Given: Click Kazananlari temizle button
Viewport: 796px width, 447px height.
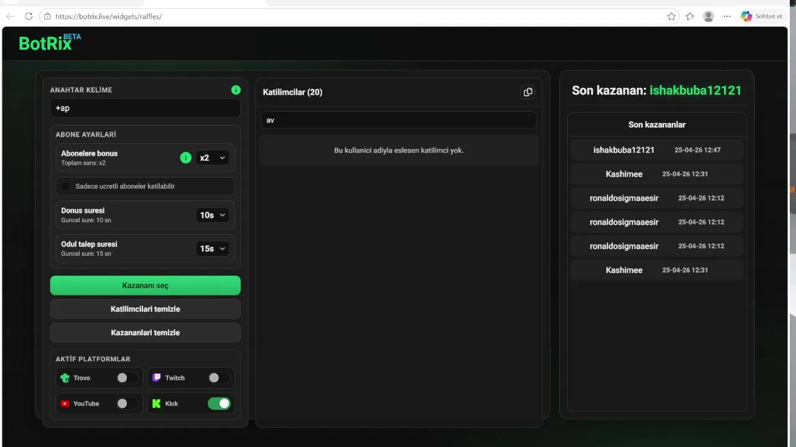Looking at the screenshot, I should coord(146,333).
